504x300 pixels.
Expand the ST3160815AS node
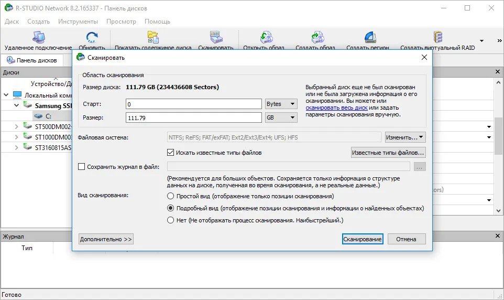(x=16, y=148)
